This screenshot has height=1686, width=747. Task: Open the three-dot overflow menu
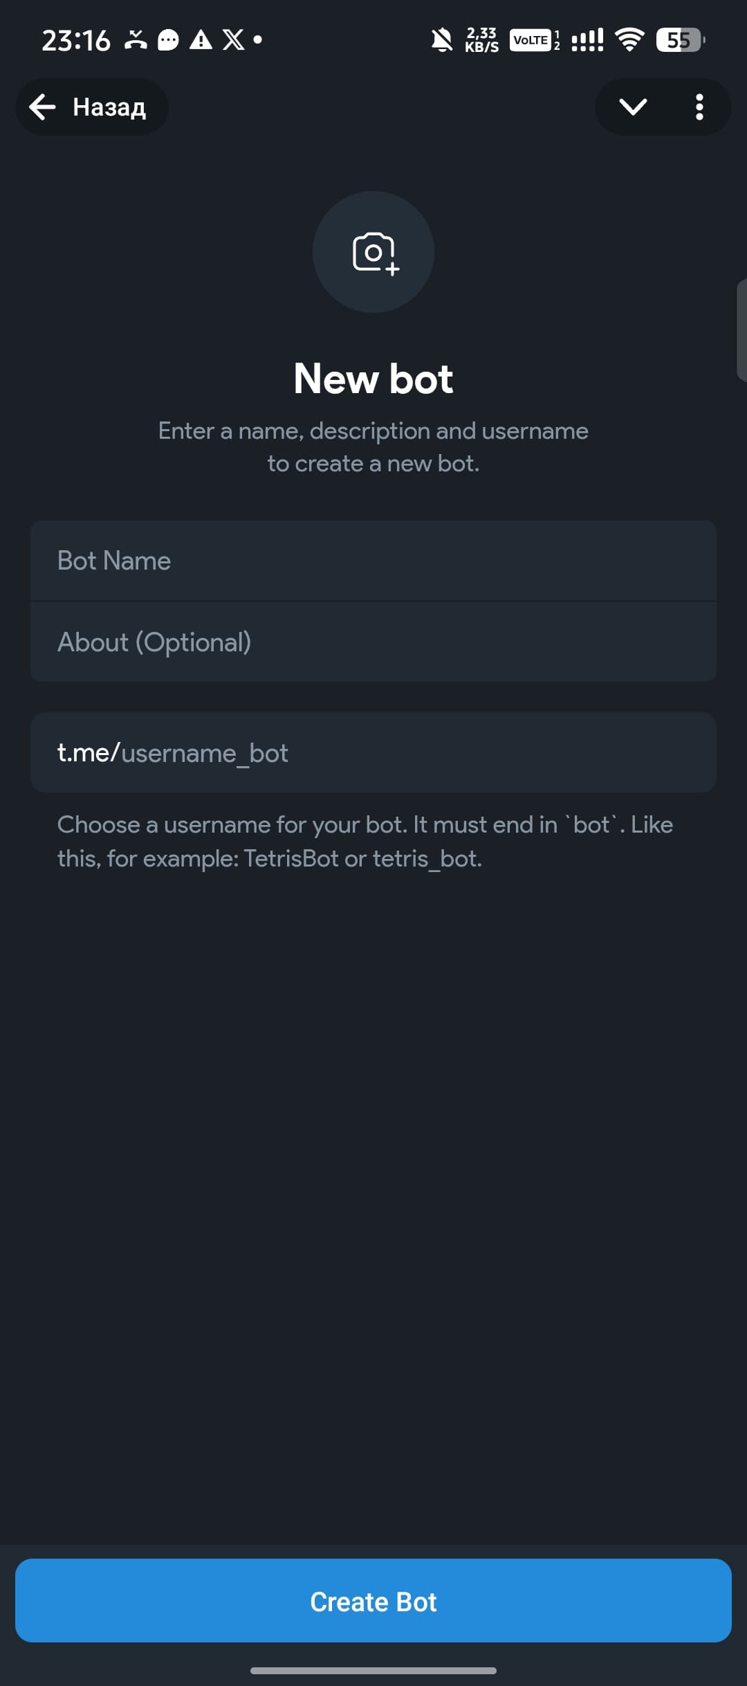(699, 107)
